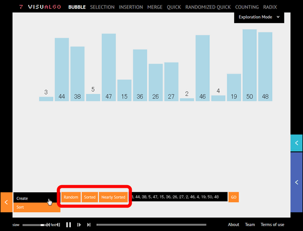Click the bar labeled 38
Screen dimensions: 303x231
(77, 73)
